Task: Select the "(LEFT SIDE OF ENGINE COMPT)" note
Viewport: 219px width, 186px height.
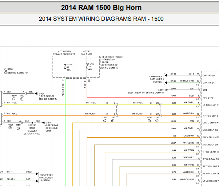Action: (48, 98)
